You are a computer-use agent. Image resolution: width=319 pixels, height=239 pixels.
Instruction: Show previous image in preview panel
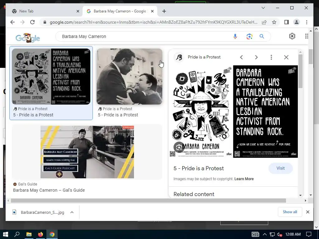[241, 57]
